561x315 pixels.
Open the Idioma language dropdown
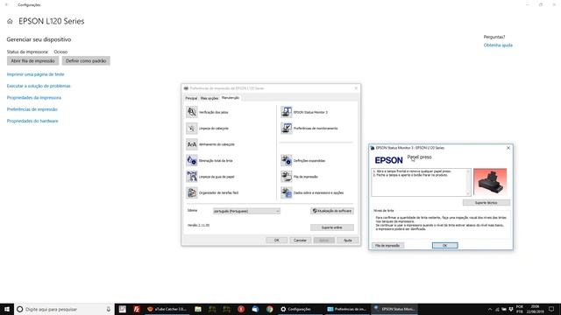(246, 211)
